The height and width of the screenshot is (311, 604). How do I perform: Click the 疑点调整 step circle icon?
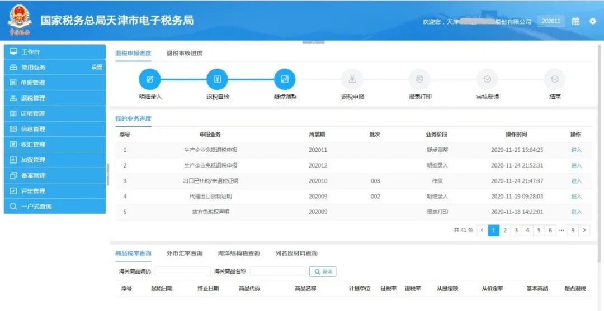coord(285,80)
